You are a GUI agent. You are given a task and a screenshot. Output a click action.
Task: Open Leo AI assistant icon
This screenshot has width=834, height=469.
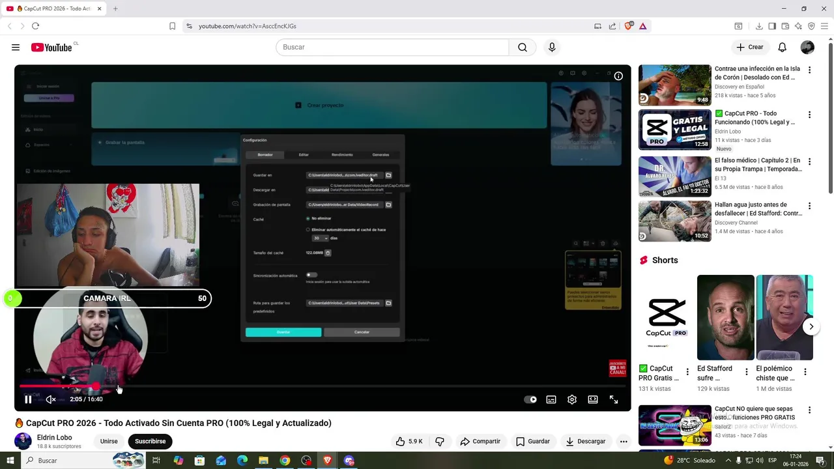[798, 26]
